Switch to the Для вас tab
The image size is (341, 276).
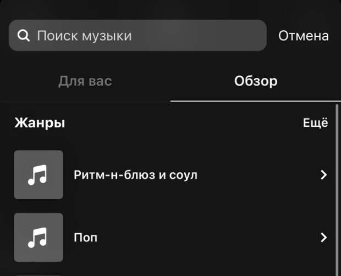(85, 81)
